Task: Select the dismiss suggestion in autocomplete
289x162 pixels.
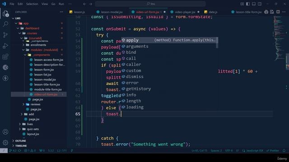Action: [168, 76]
